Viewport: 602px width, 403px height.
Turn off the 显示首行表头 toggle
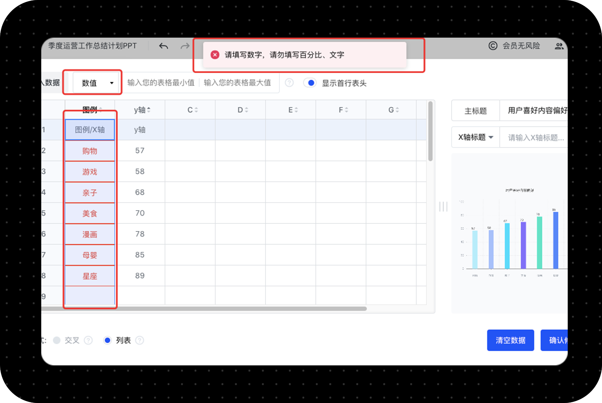coord(310,83)
